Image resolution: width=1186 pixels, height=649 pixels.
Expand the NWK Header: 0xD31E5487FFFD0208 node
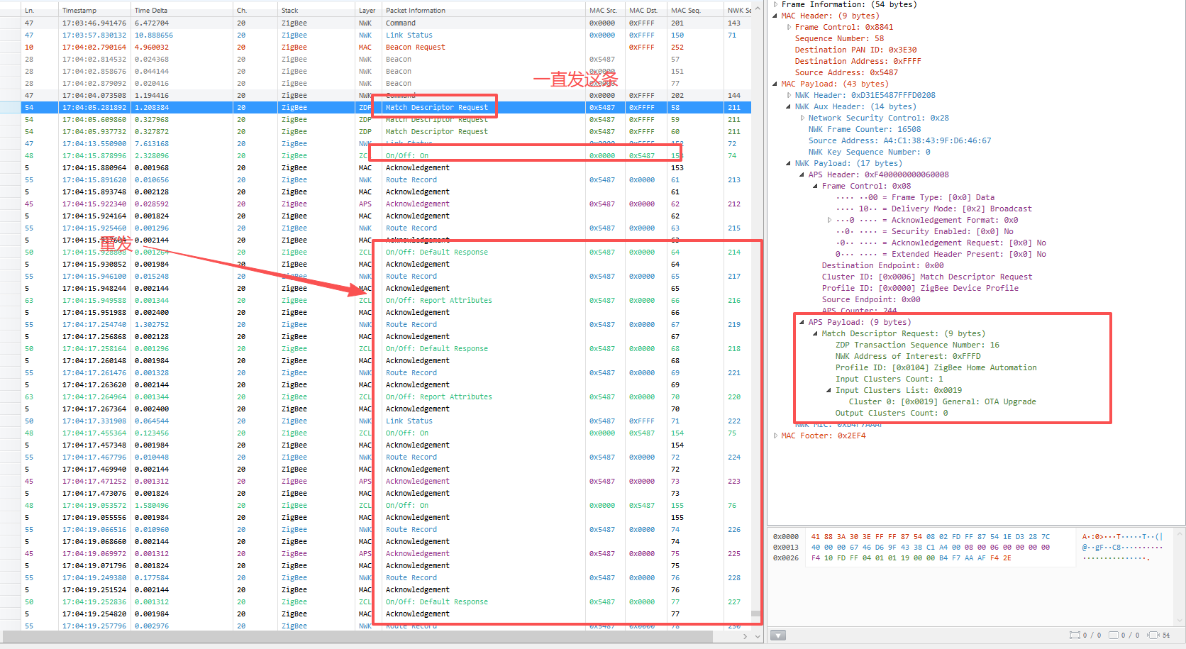[x=789, y=94]
